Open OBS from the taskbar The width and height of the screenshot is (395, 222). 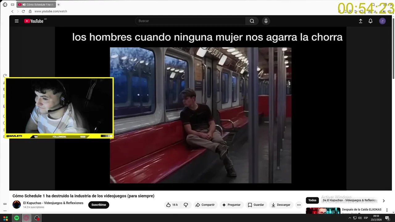coord(37,218)
